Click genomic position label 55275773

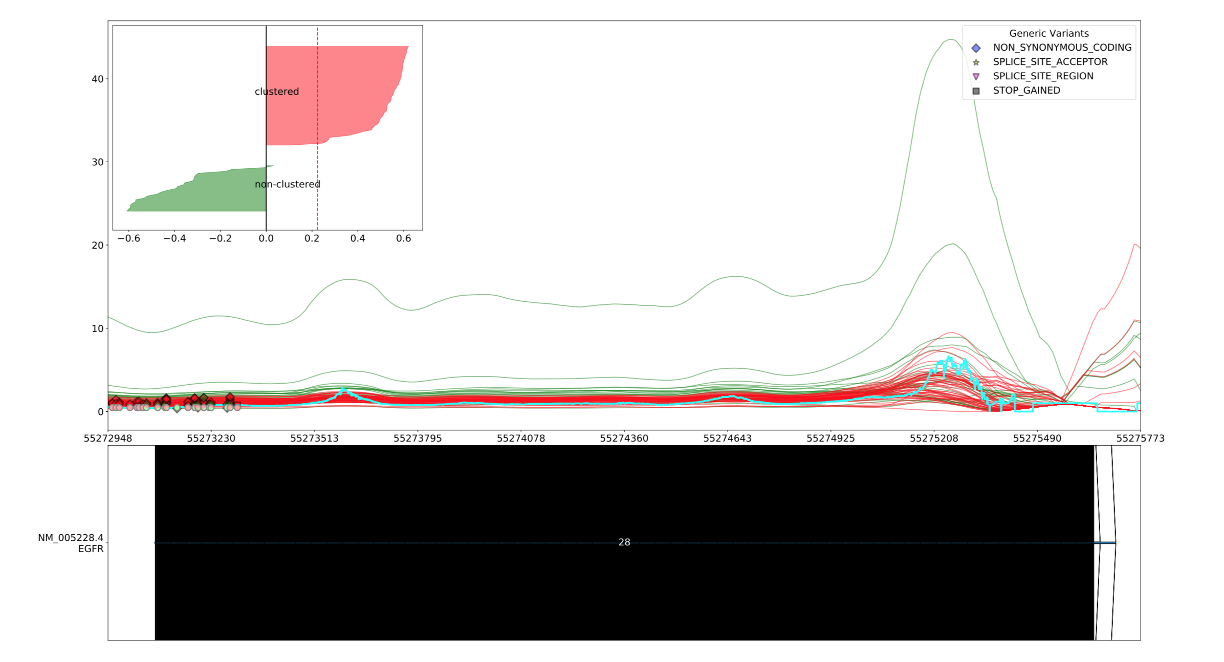click(x=1140, y=438)
